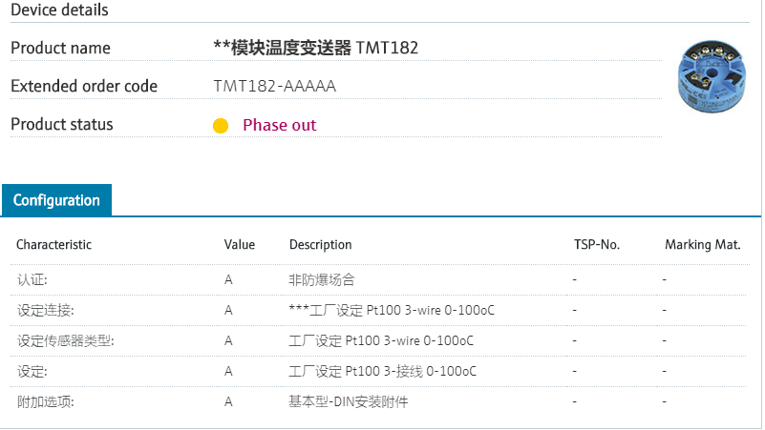Click the TMT182 product thumbnail image
The width and height of the screenshot is (765, 430).
(x=712, y=75)
